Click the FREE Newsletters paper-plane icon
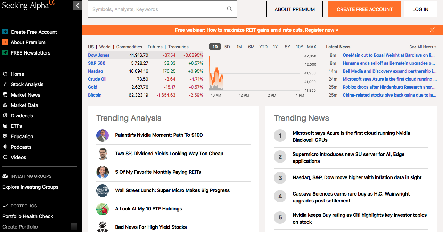Screen dimensions: 443x232 pos(5,53)
